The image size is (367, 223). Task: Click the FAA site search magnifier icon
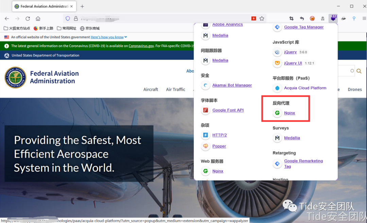tap(359, 71)
